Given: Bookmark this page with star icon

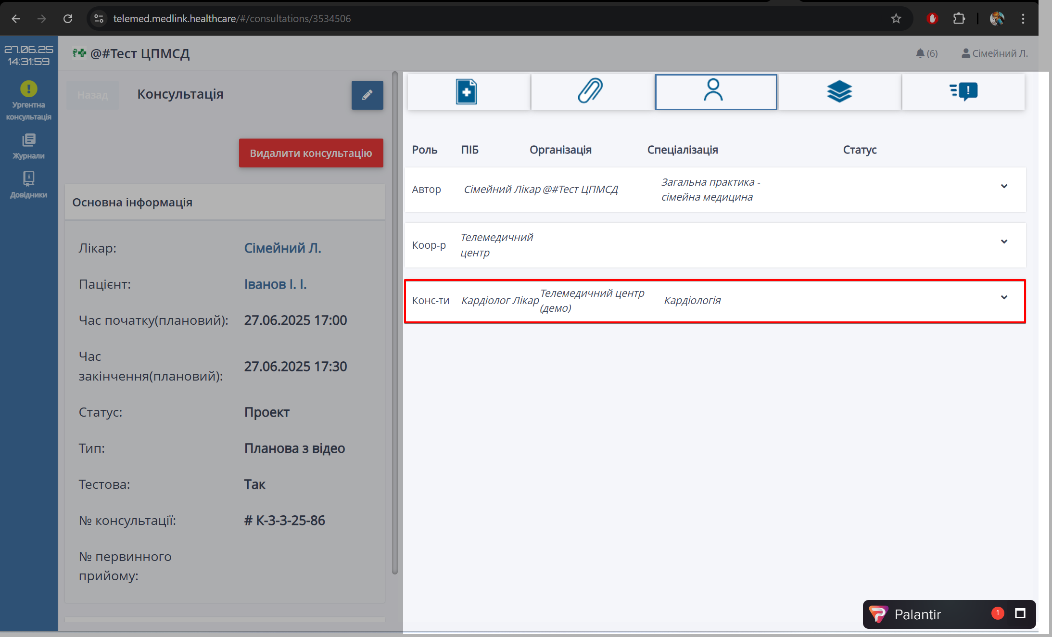Looking at the screenshot, I should [896, 19].
